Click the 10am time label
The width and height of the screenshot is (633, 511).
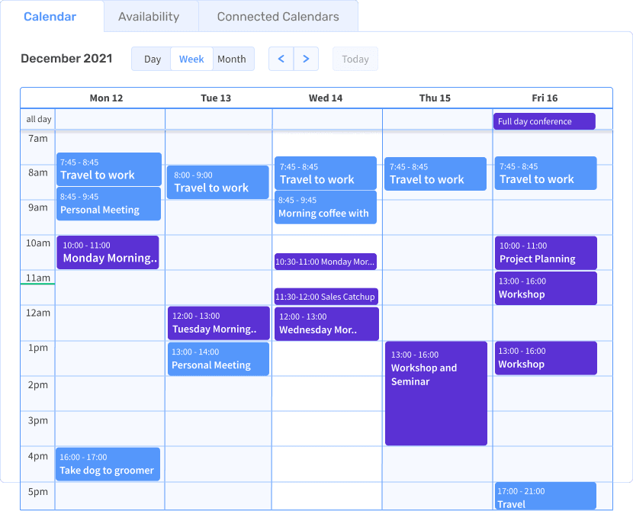38,243
